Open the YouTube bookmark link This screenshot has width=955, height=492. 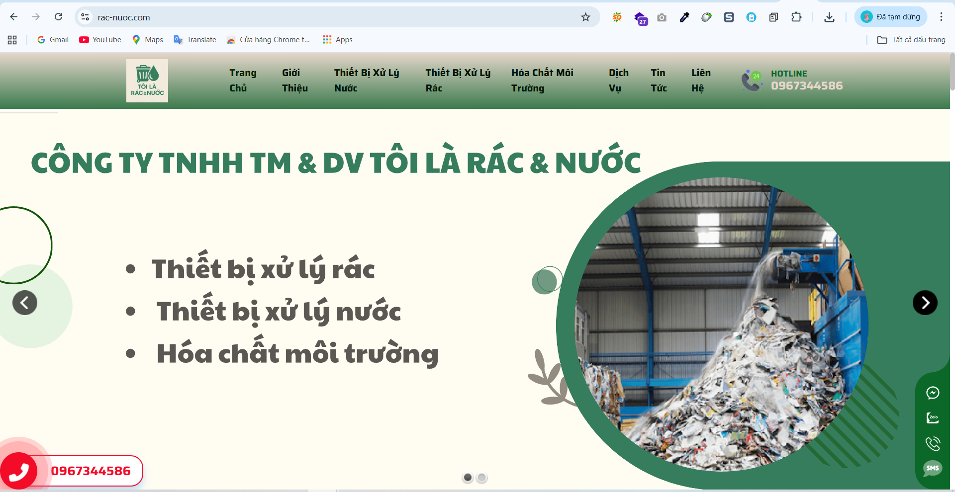(x=99, y=39)
